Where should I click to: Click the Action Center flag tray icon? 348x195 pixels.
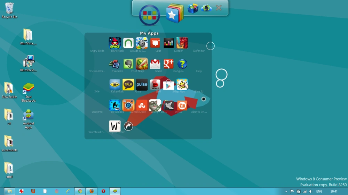click(x=292, y=192)
